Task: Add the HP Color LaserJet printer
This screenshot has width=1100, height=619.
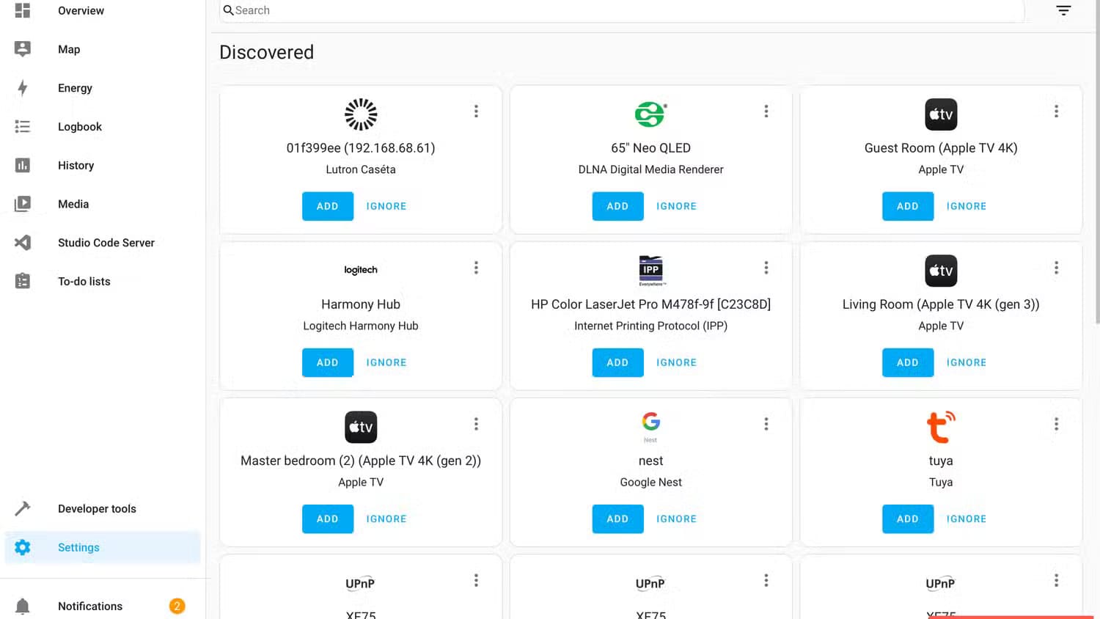Action: click(x=617, y=362)
